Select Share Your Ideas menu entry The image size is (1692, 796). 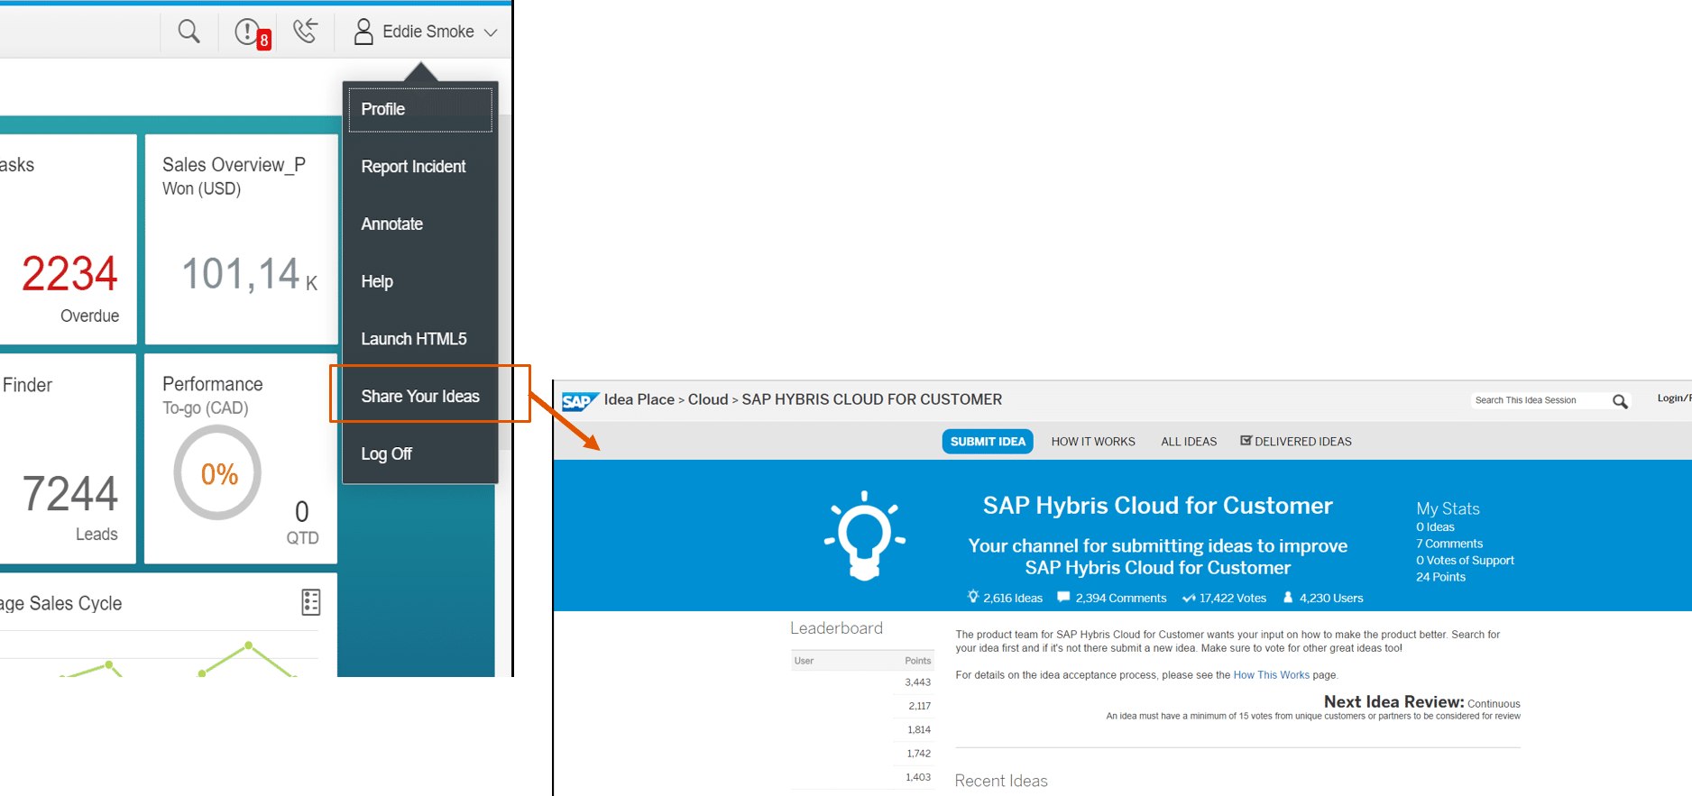coord(420,397)
